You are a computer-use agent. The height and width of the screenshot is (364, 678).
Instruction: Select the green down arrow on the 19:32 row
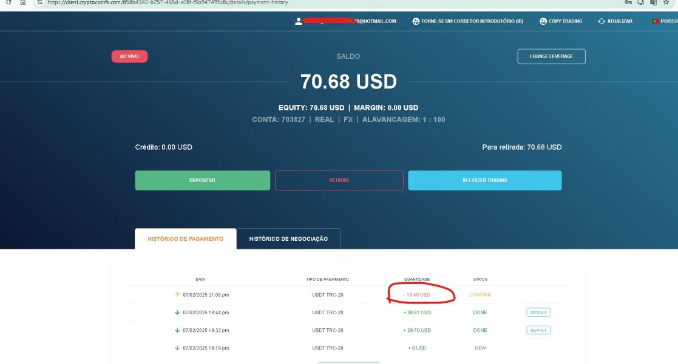[x=177, y=330]
